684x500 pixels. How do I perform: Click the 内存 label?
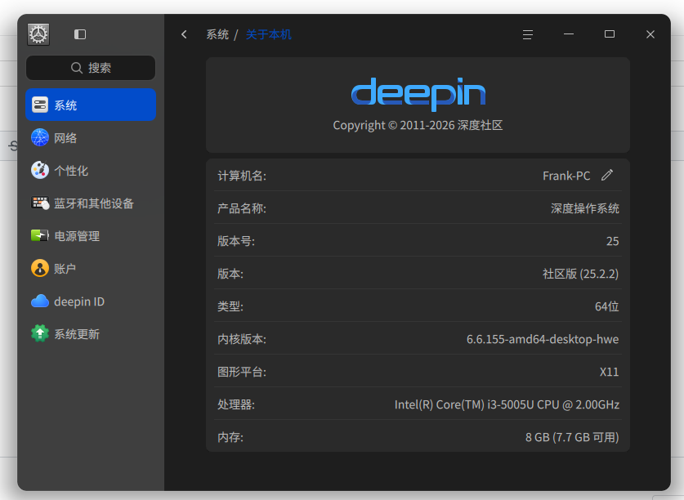pos(230,437)
